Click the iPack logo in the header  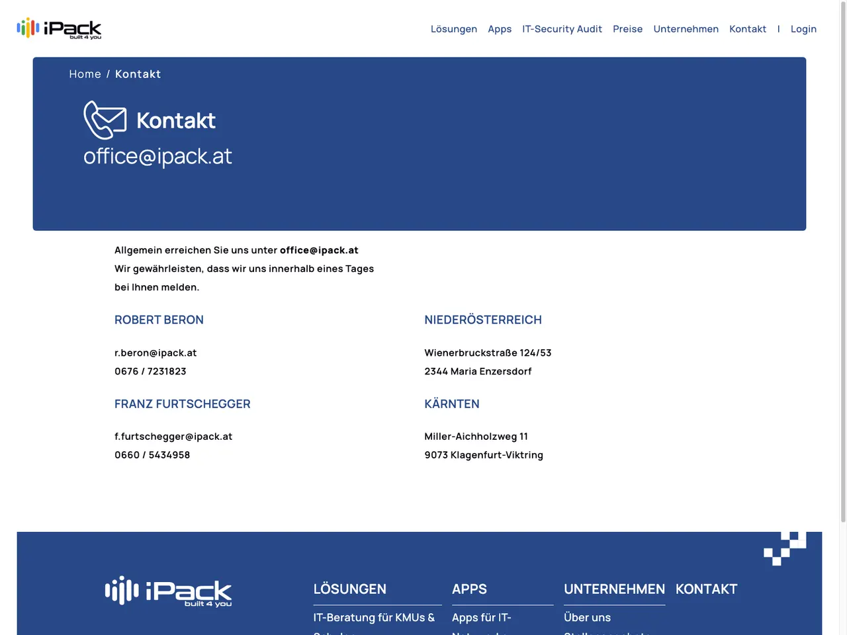(59, 28)
